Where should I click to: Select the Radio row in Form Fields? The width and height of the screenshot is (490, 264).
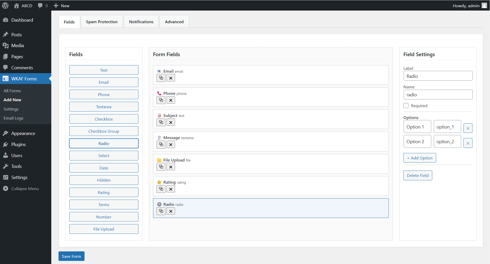271,208
